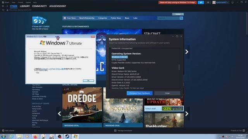Click the winver Windows flag taskbar icon

pos(75,136)
